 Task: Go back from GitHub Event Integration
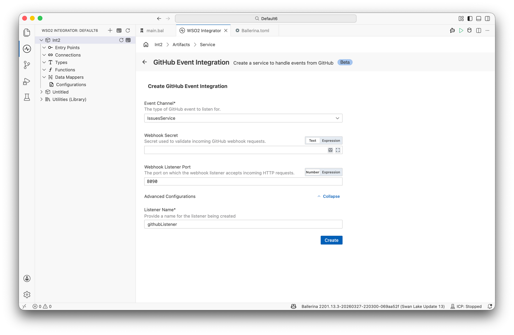point(145,62)
